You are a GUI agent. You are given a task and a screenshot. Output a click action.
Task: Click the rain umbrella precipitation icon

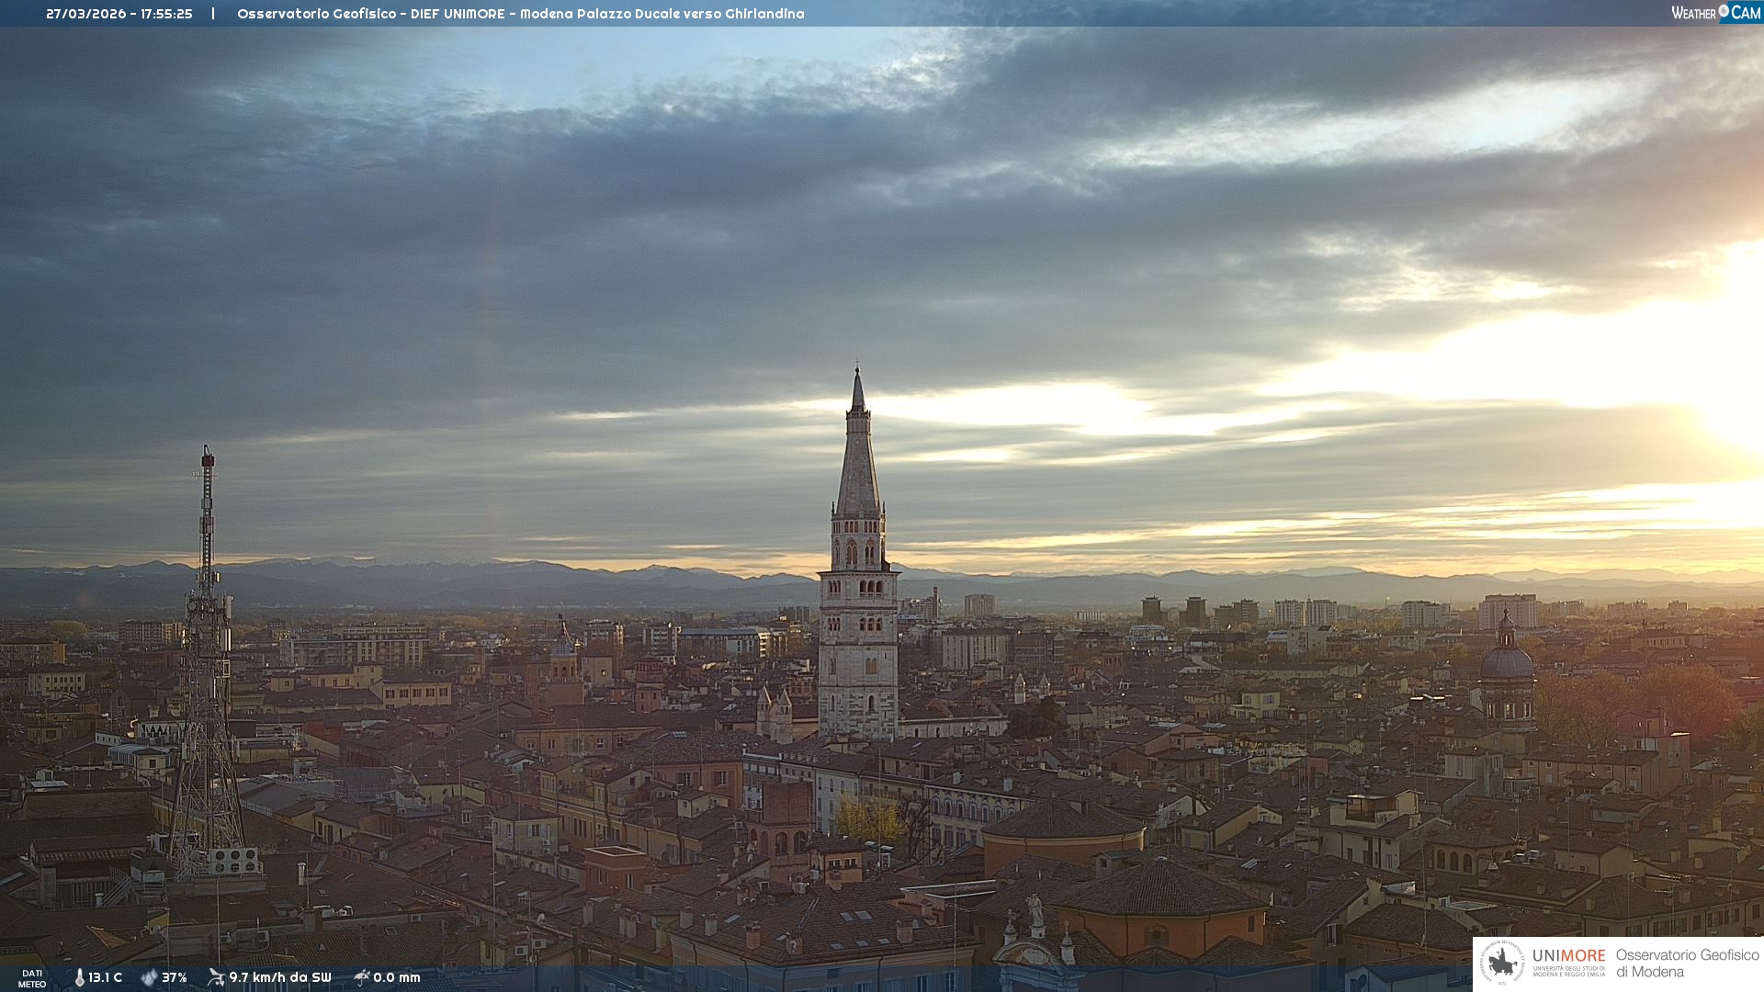click(361, 977)
